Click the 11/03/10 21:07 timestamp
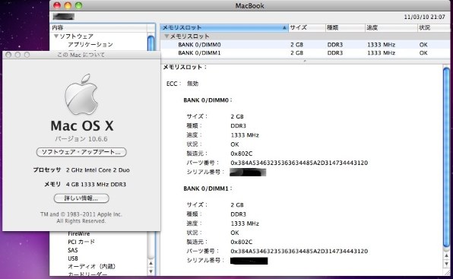The height and width of the screenshot is (279, 453). click(424, 17)
